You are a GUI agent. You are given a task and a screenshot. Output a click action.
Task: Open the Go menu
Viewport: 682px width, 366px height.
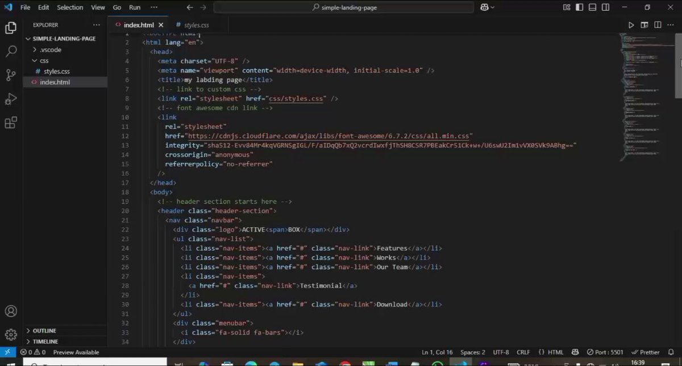coord(117,7)
